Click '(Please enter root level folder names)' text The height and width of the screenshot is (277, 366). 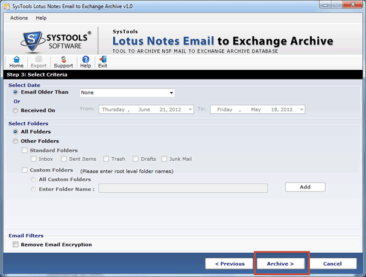(x=127, y=172)
